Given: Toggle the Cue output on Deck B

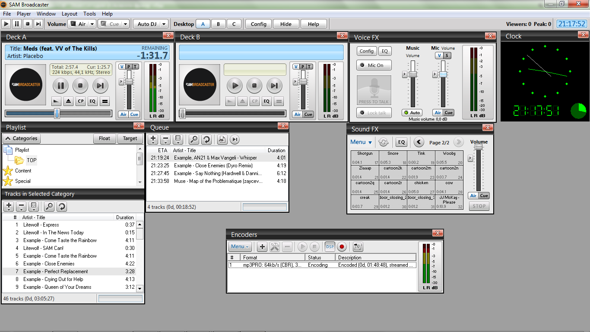Looking at the screenshot, I should (x=308, y=115).
